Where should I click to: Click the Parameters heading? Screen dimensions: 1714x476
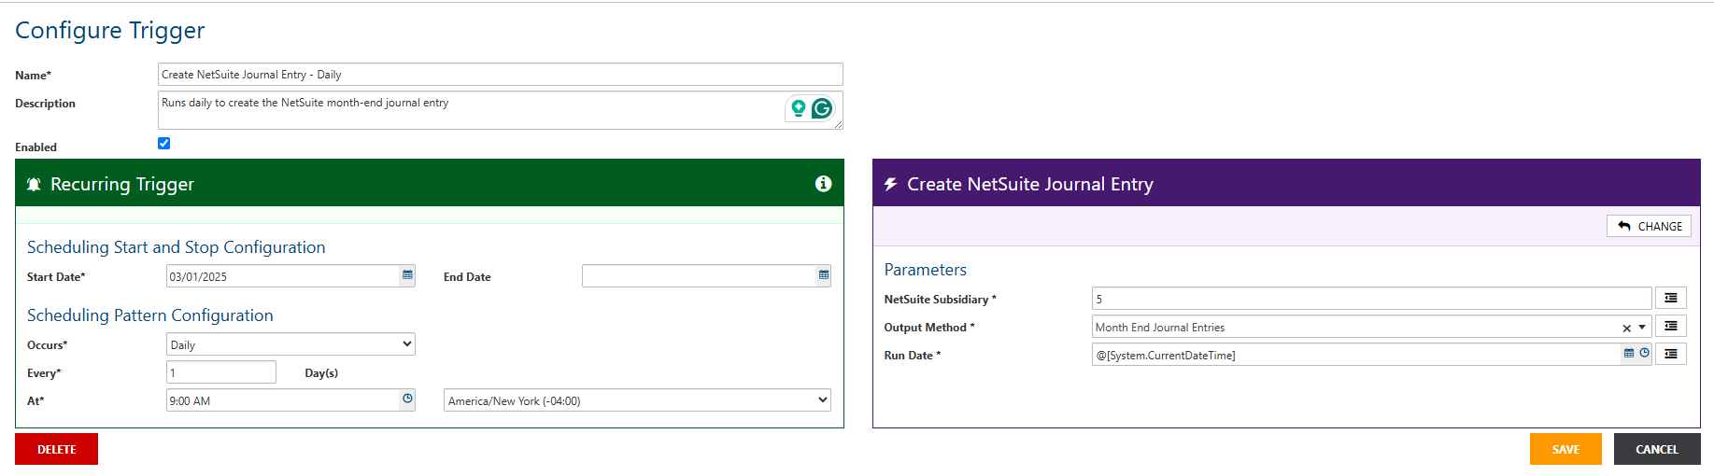point(926,270)
